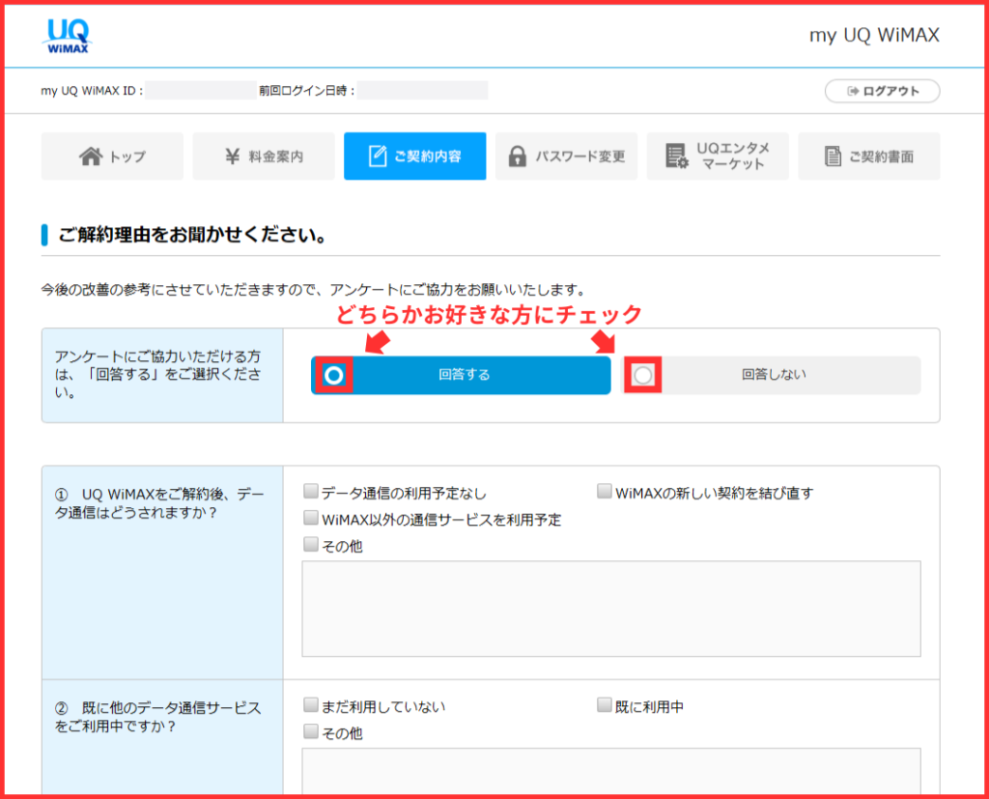Check 既に利用中 option
Viewport: 989px width, 799px height.
(x=605, y=704)
